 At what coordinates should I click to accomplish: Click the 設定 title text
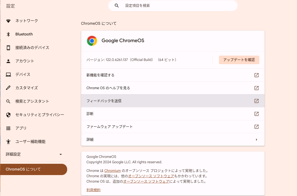(x=11, y=6)
